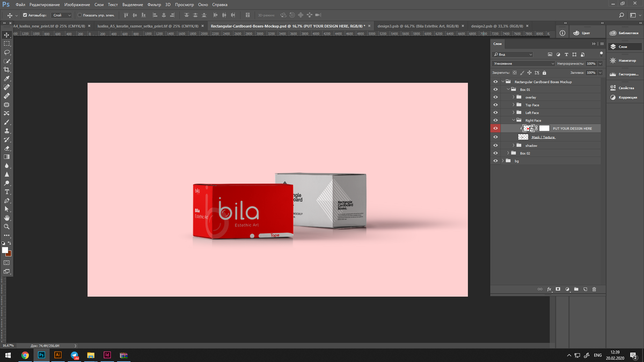The width and height of the screenshot is (644, 362).
Task: Select the Eyedropper tool
Action: (x=7, y=78)
